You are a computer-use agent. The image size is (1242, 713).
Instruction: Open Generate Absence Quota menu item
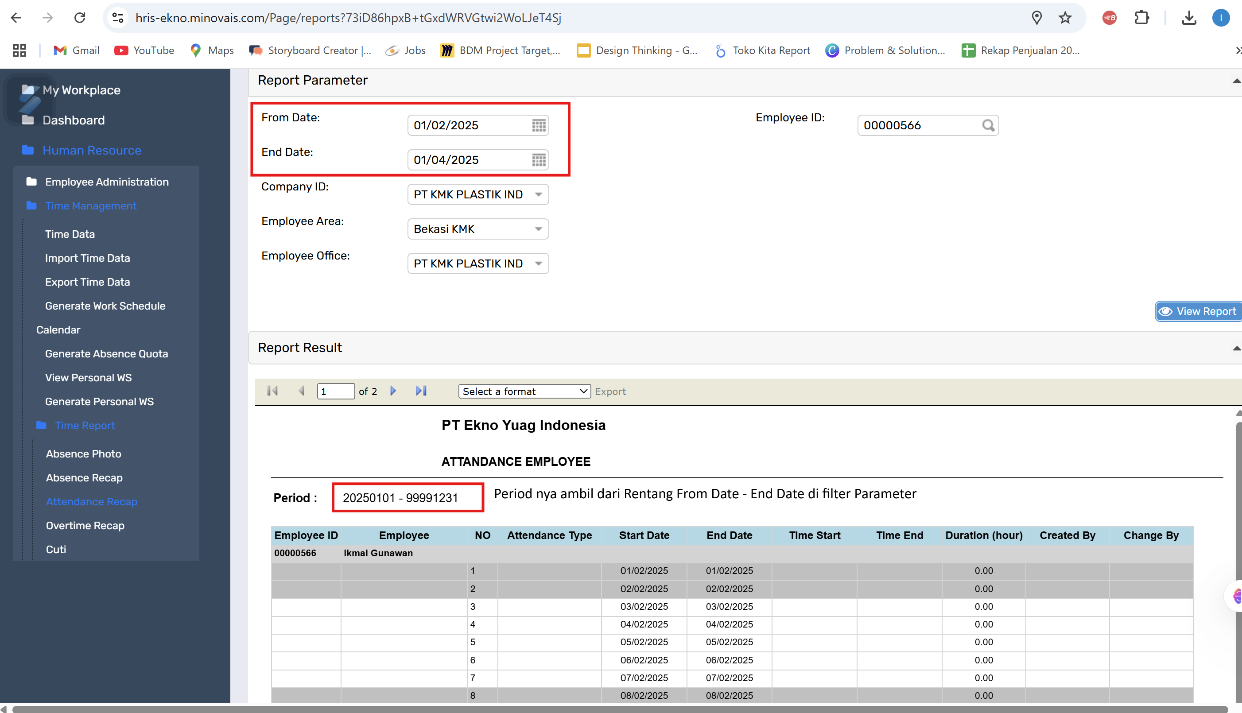107,353
